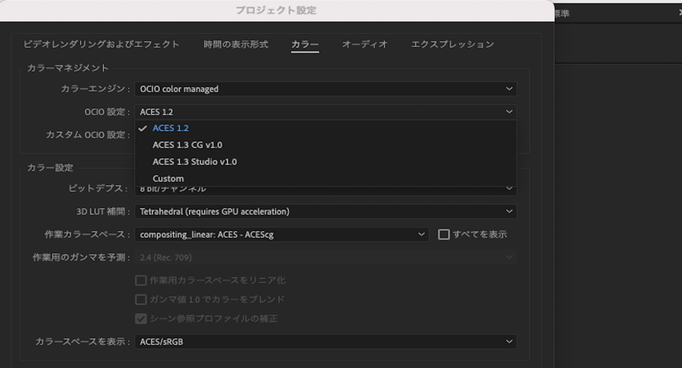682x368 pixels.
Task: Uncheck シーン参照プロファイルの補正
Action: tap(141, 319)
